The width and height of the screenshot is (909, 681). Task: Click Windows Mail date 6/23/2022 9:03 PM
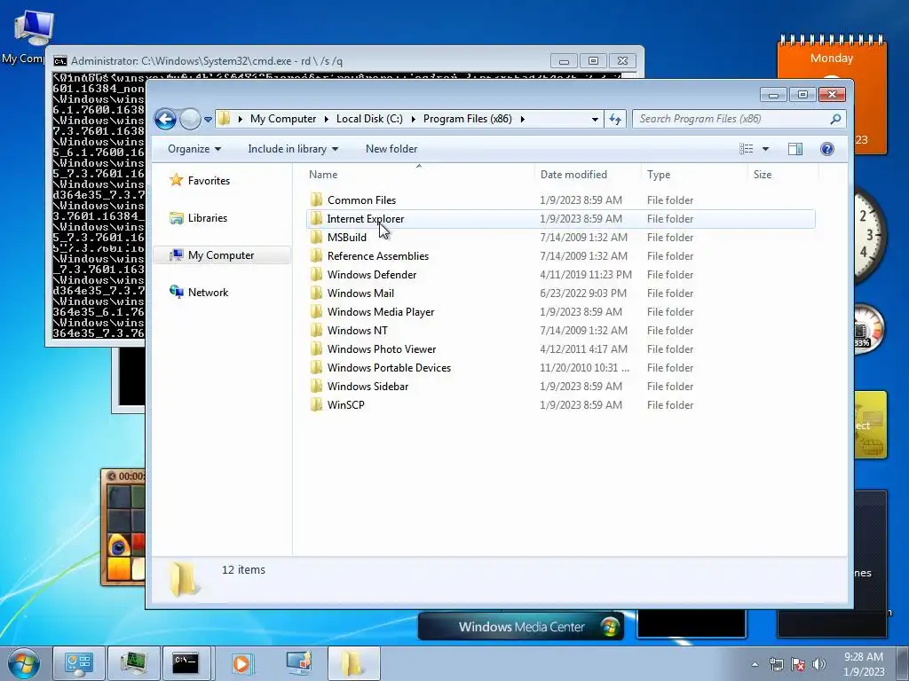583,293
